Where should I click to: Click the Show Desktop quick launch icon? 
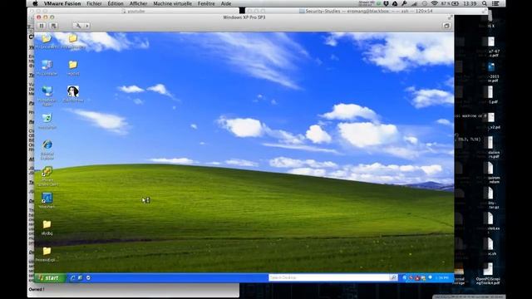point(80,277)
